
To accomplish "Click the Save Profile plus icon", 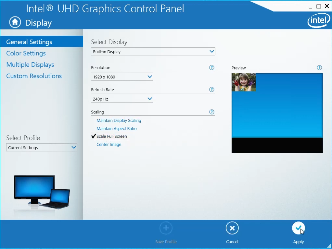I will pyautogui.click(x=166, y=228).
